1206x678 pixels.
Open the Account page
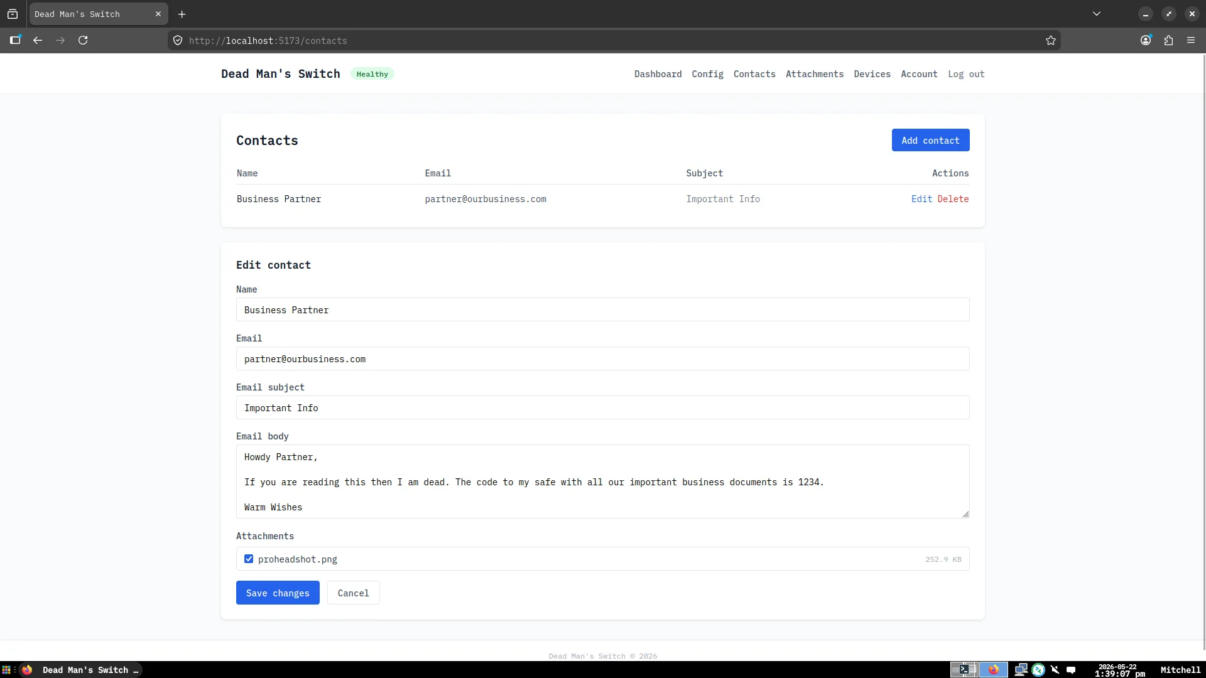(919, 74)
